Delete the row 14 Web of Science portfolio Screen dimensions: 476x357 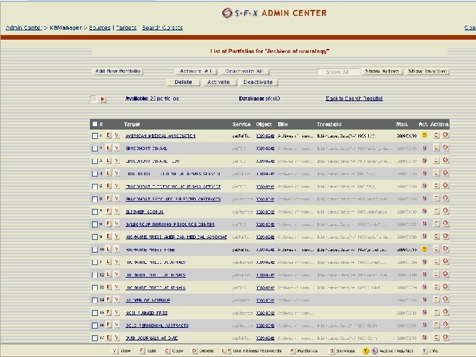click(x=446, y=299)
